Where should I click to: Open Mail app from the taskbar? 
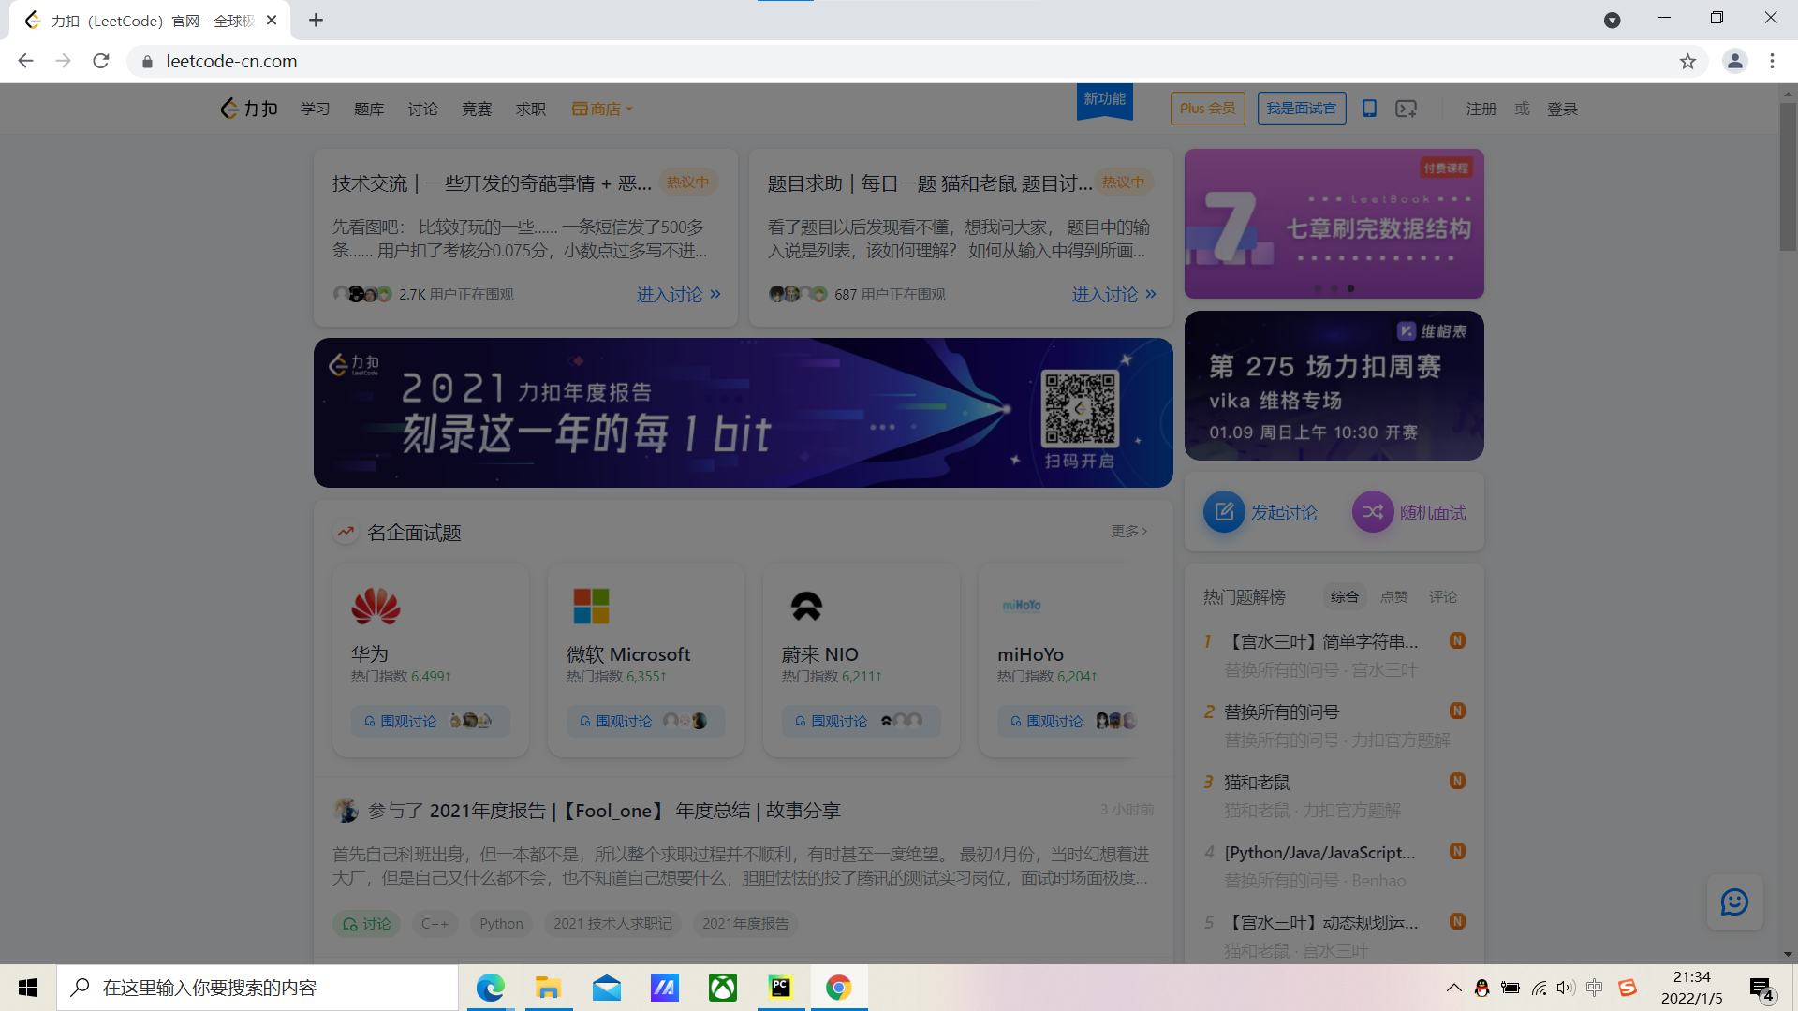(x=606, y=988)
